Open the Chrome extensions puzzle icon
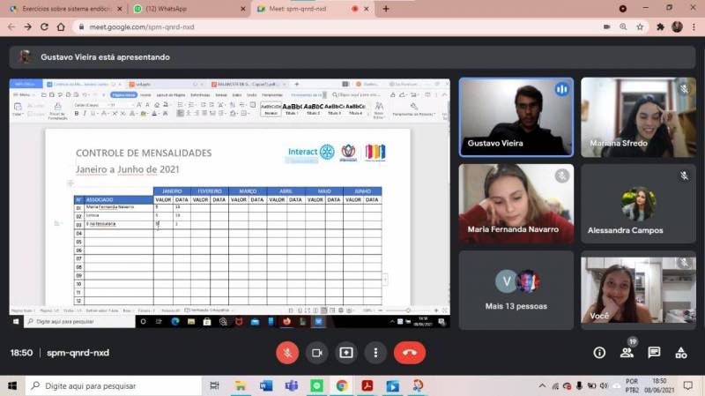The height and width of the screenshot is (396, 705). pyautogui.click(x=660, y=27)
